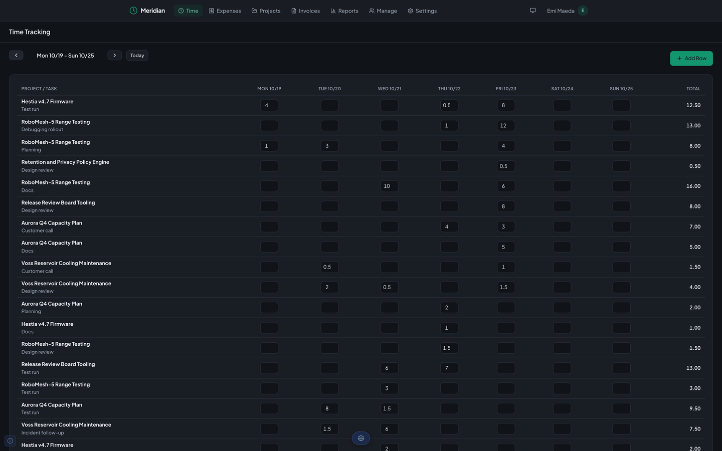Edit Wednesday hours for RoboMesh-5 Range Testing Test run
The width and height of the screenshot is (722, 451).
(390, 388)
